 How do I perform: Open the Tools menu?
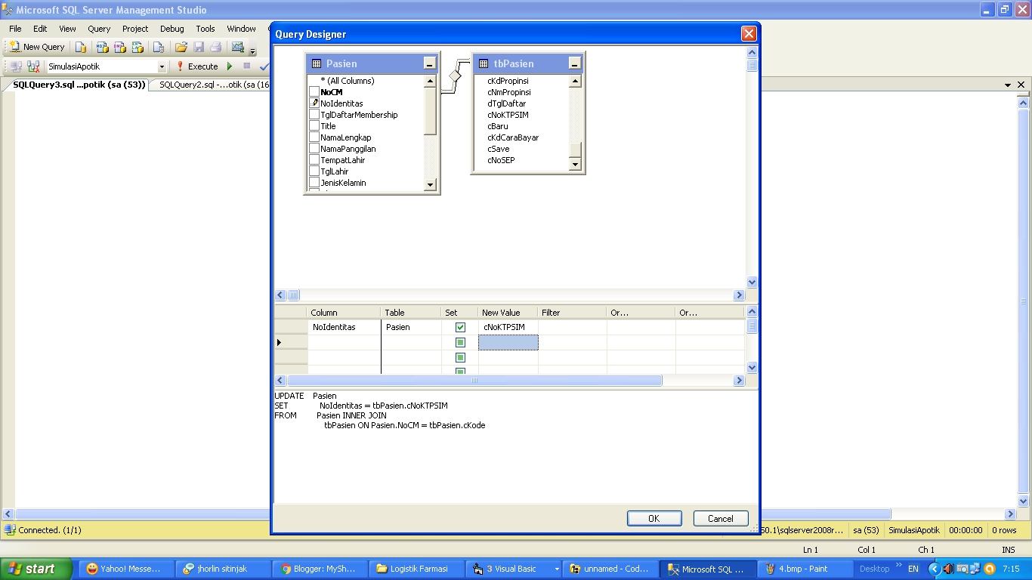[205, 29]
